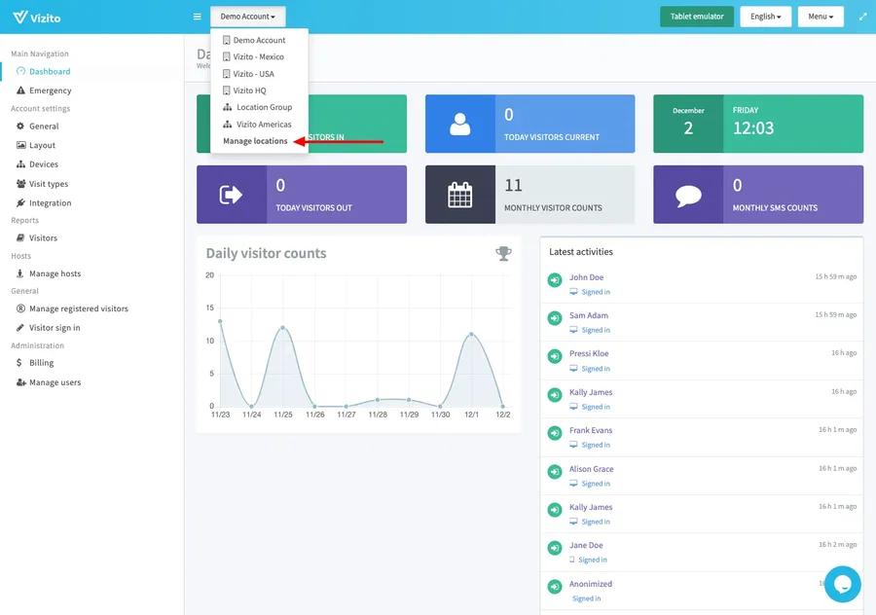This screenshot has width=876, height=615.
Task: Click the speech bubble Monthly SMS Counts icon
Action: 688,195
